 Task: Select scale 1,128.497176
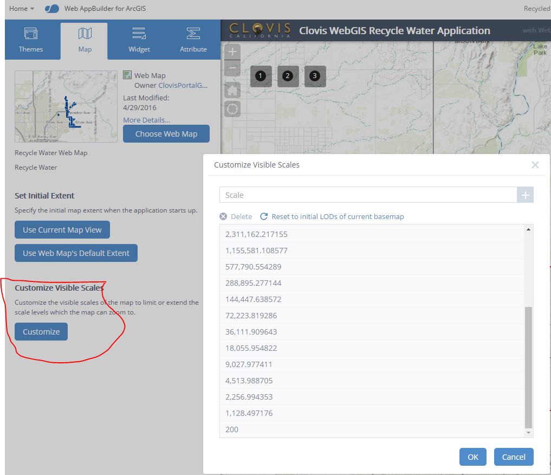372,413
